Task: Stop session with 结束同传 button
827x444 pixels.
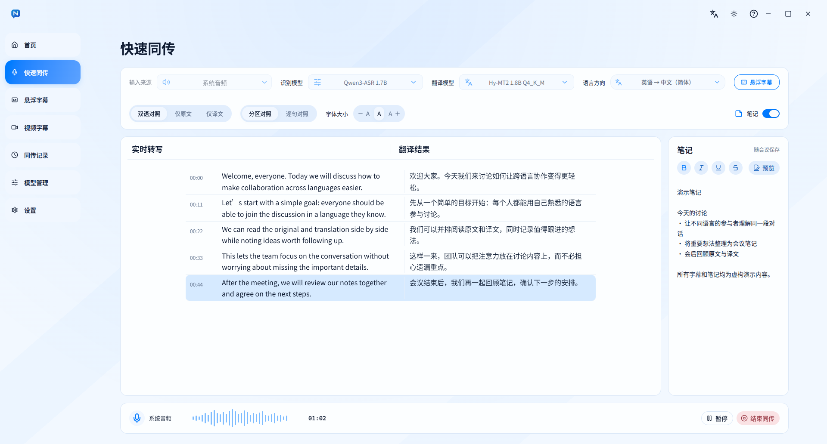Action: coord(758,418)
